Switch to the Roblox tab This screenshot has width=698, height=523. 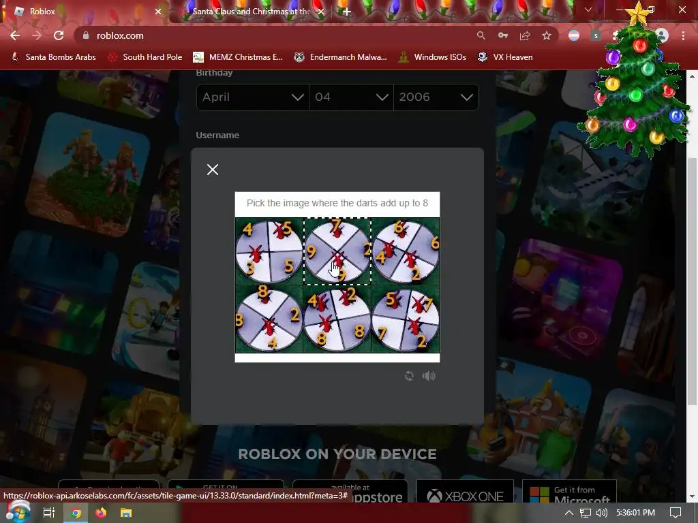click(85, 12)
